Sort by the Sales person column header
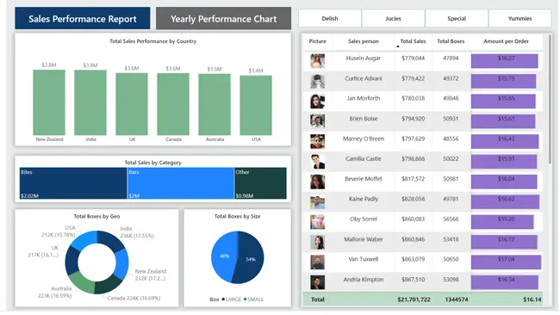Viewport: 560px width, 315px height. tap(364, 41)
